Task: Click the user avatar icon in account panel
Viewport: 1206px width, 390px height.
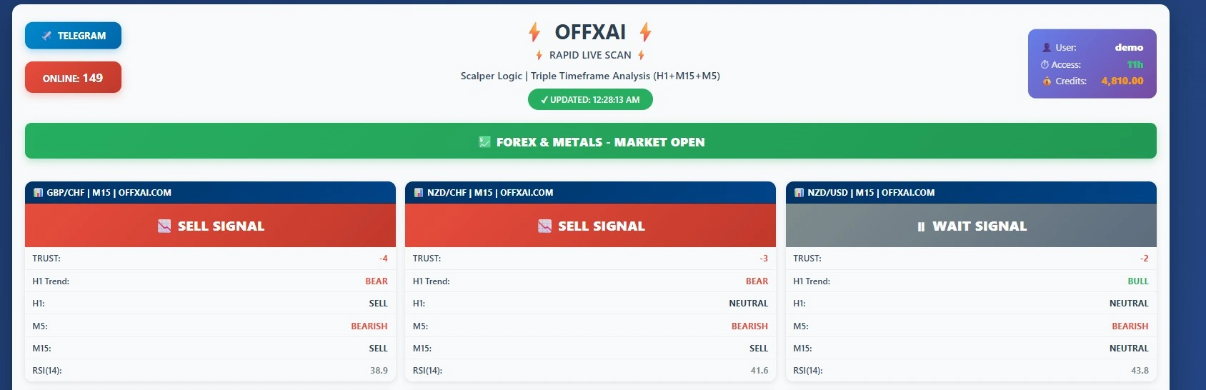Action: (1047, 48)
